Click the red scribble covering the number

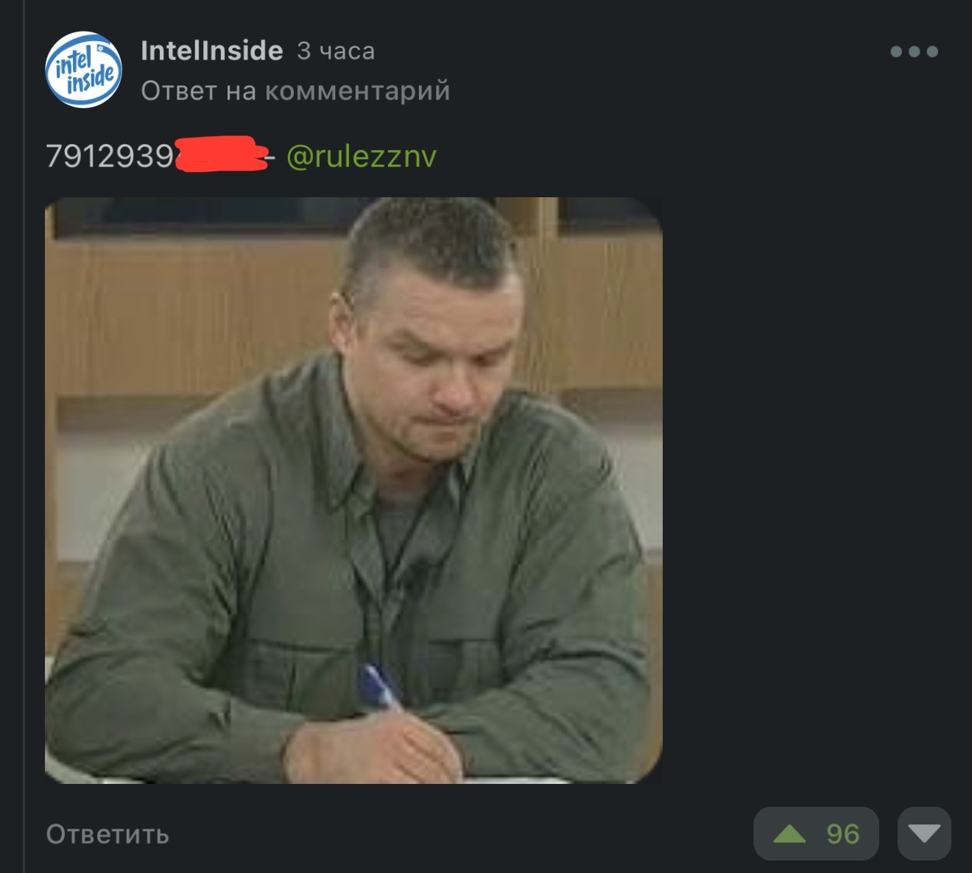pyautogui.click(x=222, y=154)
